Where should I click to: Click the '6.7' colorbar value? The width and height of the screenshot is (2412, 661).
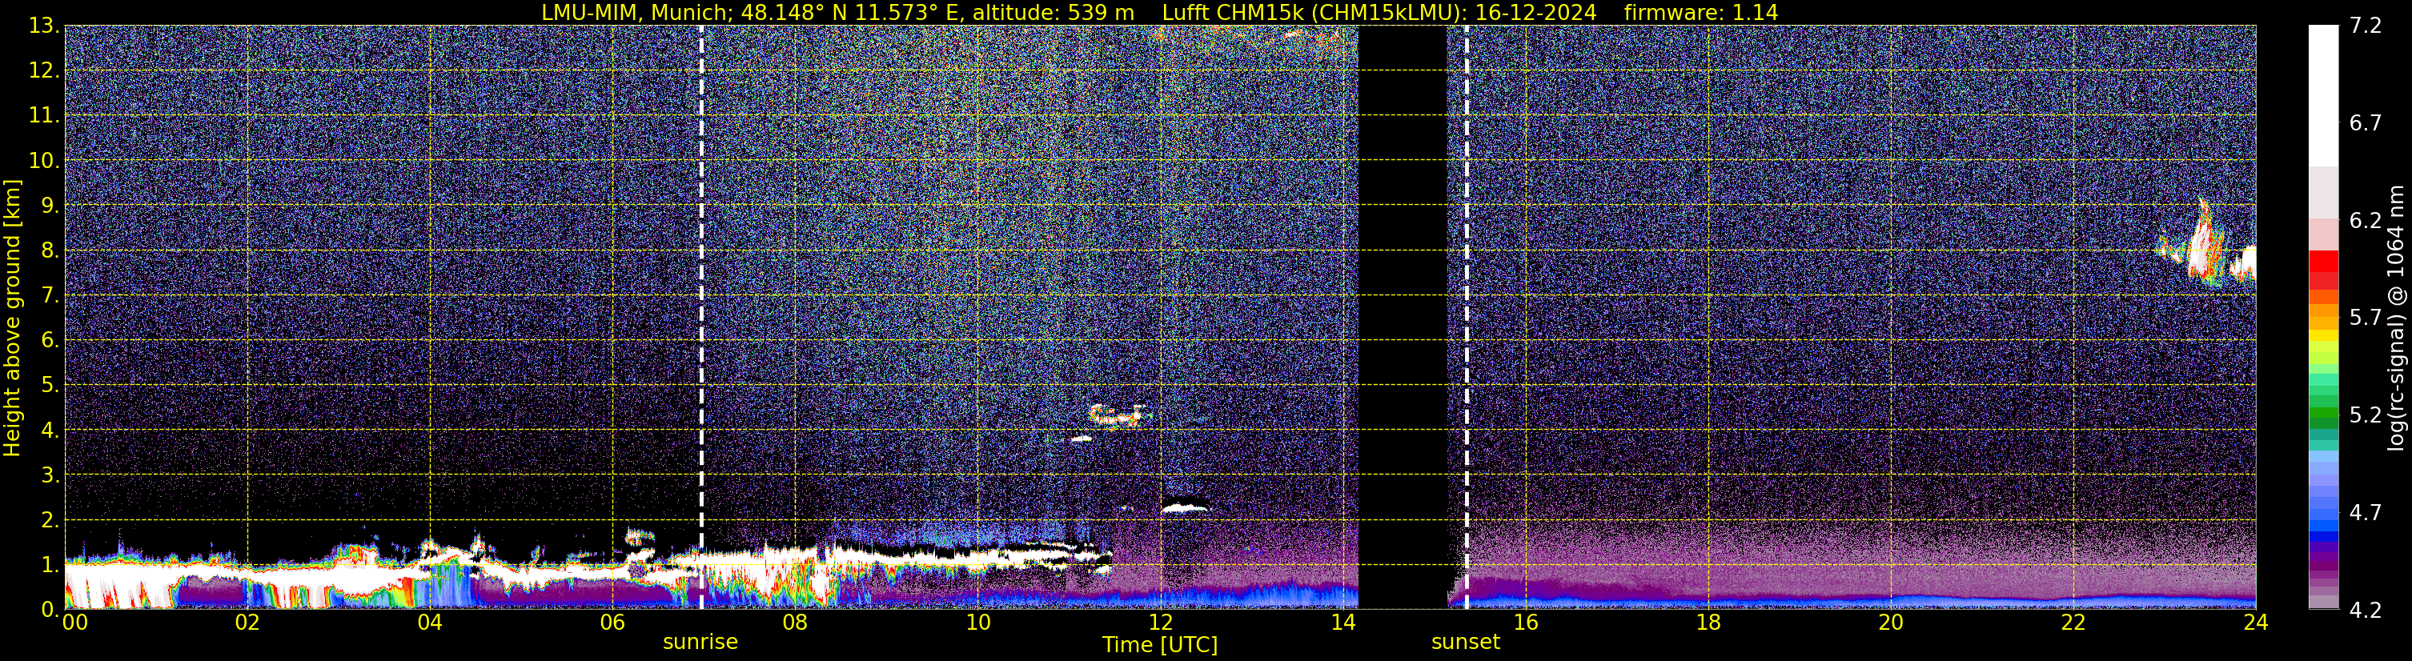2366,123
